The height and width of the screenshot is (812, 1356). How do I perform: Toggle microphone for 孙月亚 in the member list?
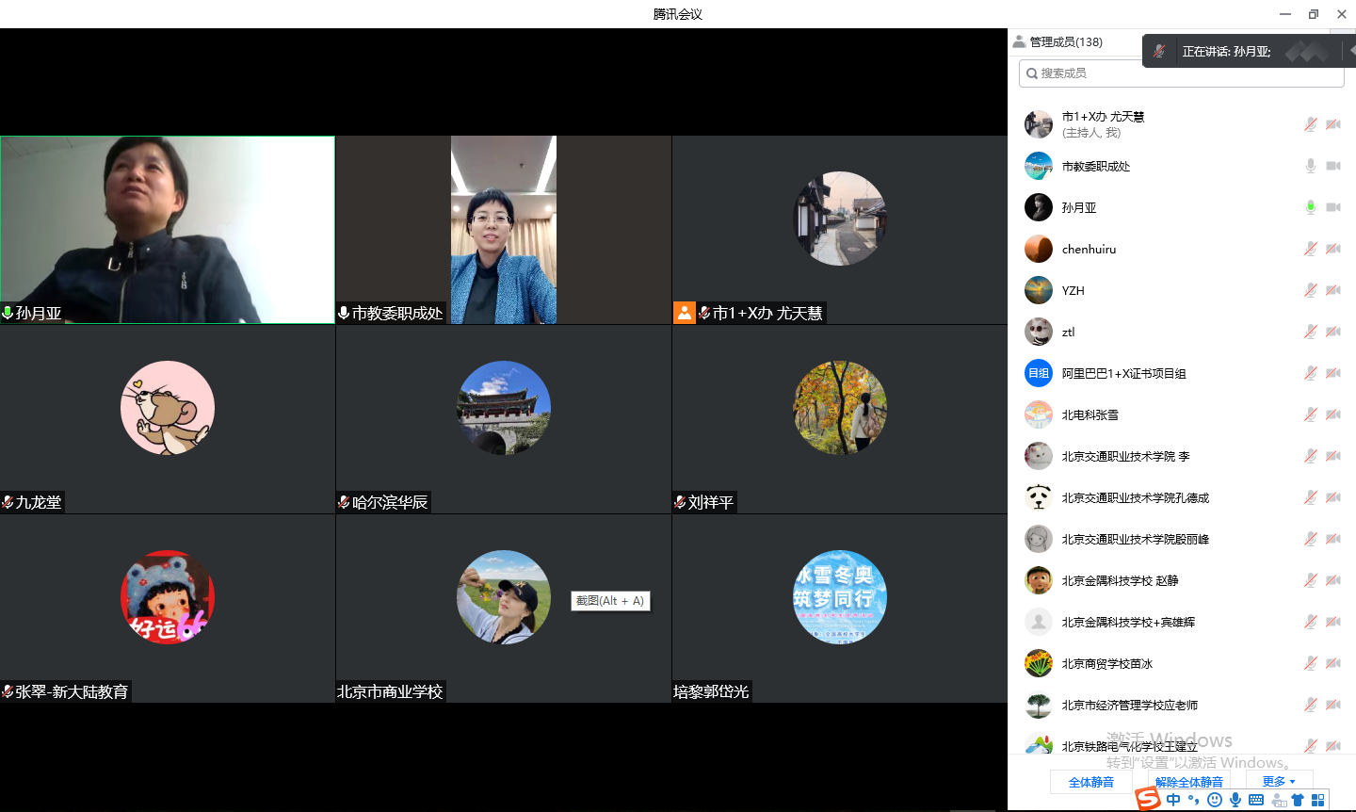[x=1310, y=207]
